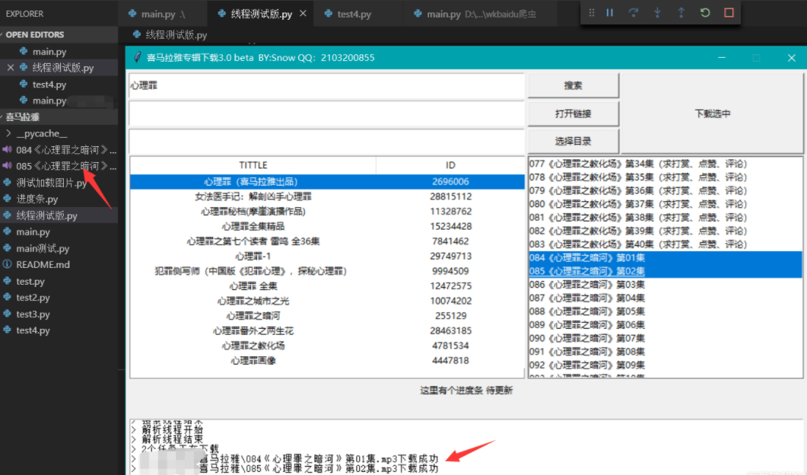The width and height of the screenshot is (807, 475).
Task: Select episode 086《心理罪之暗河》第03集 in list
Action: click(x=587, y=285)
